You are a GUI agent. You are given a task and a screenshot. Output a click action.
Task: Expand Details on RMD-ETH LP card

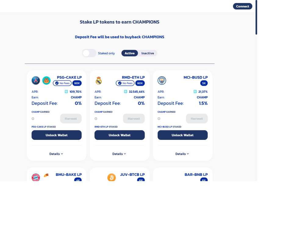click(119, 154)
